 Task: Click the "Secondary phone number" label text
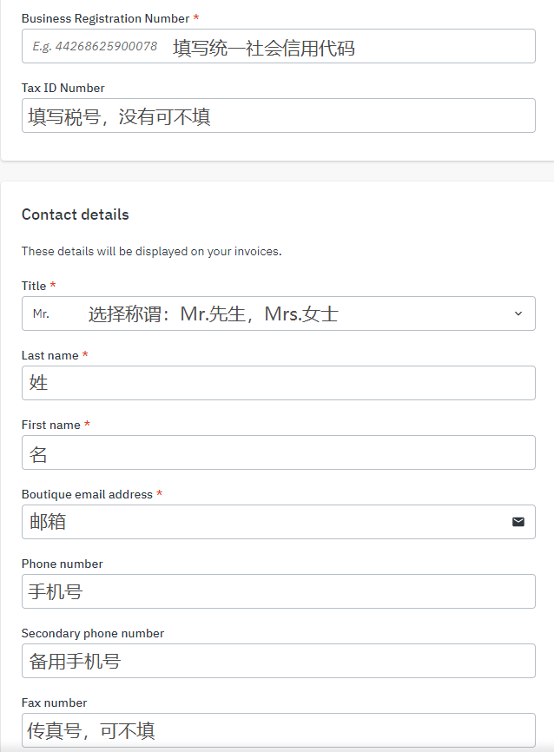click(x=93, y=633)
